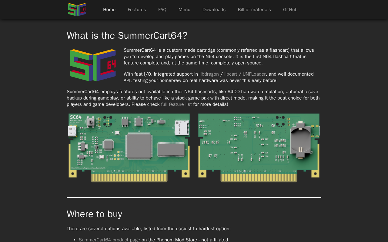Go to the Home nav item
388x242 pixels.
[x=109, y=10]
